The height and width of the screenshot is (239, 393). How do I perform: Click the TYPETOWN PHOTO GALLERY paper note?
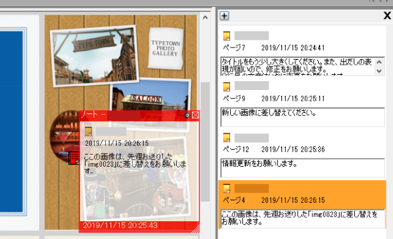coord(165,48)
